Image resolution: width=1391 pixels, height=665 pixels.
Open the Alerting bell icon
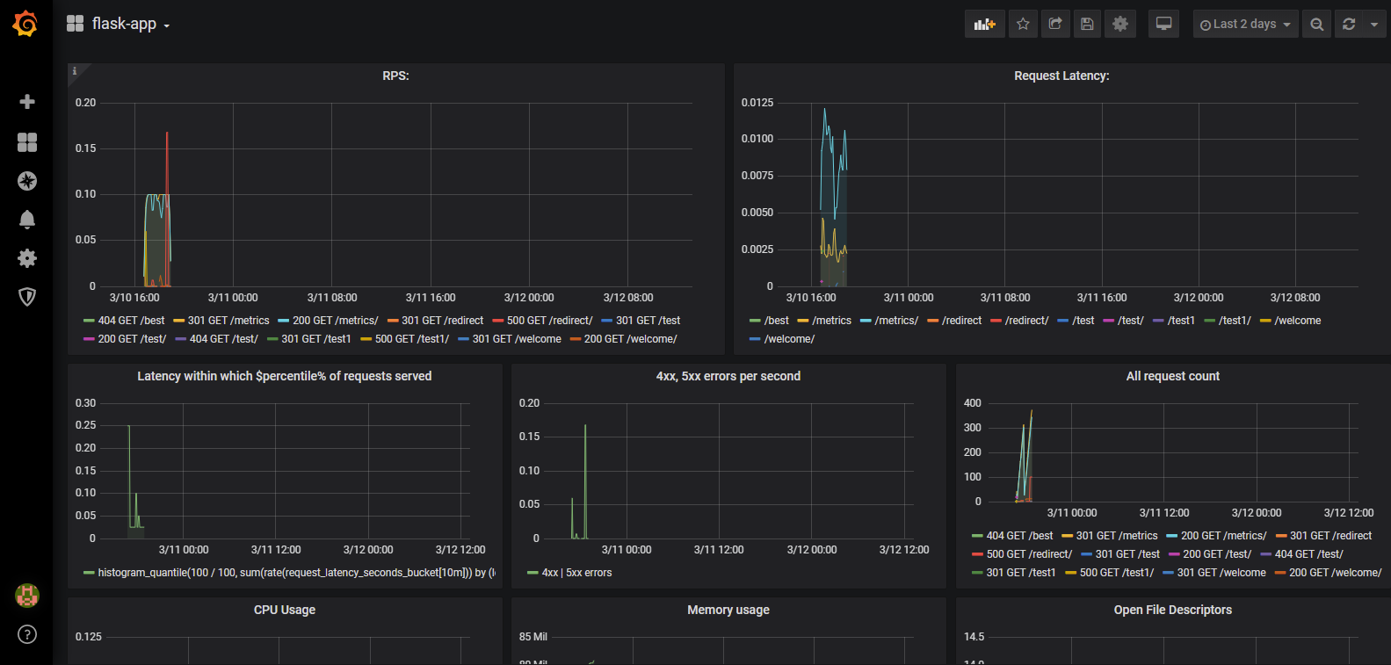coord(27,220)
